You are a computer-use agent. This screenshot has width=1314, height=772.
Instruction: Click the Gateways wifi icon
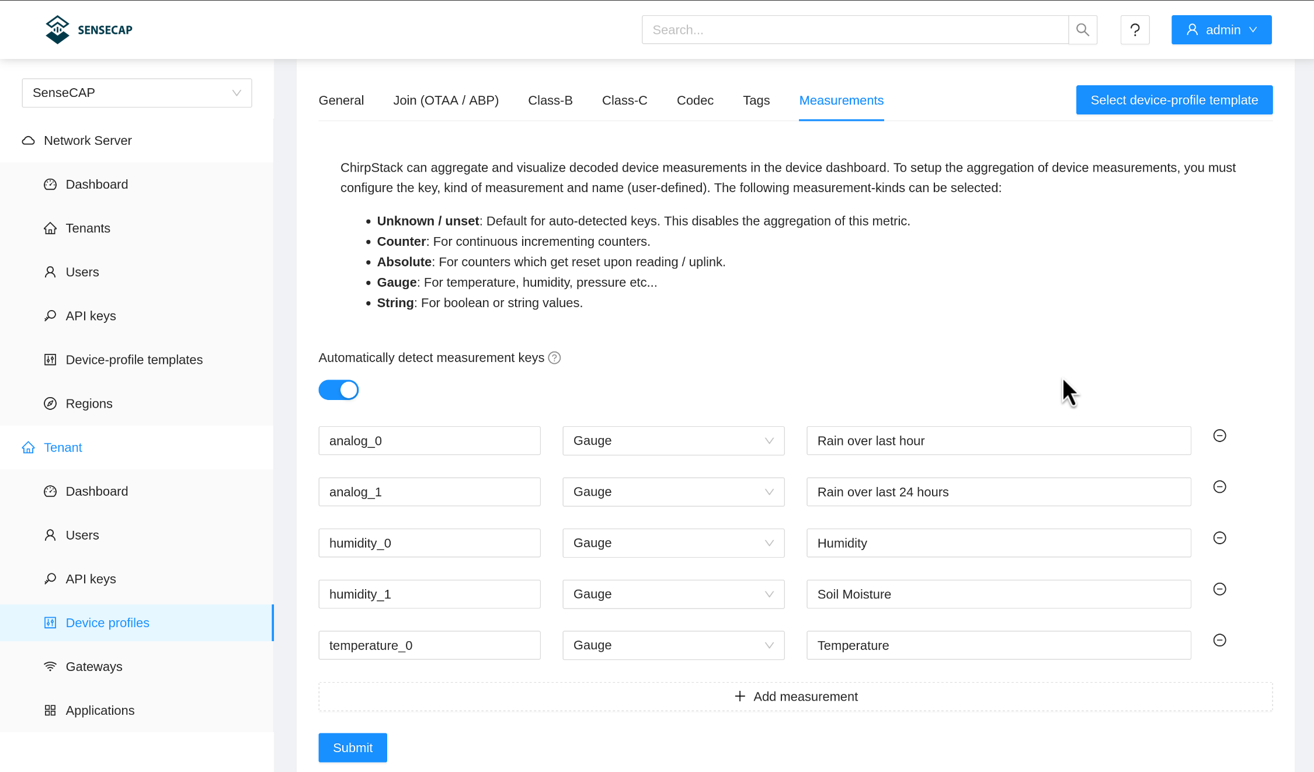(50, 666)
